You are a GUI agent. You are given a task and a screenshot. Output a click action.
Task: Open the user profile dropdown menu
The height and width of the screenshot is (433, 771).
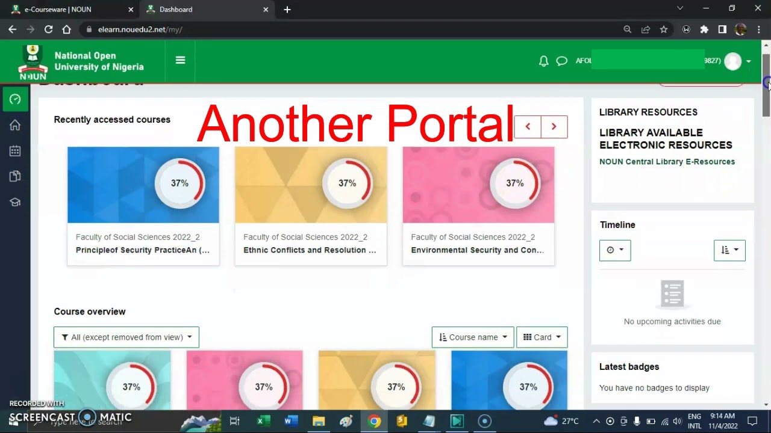coord(738,61)
